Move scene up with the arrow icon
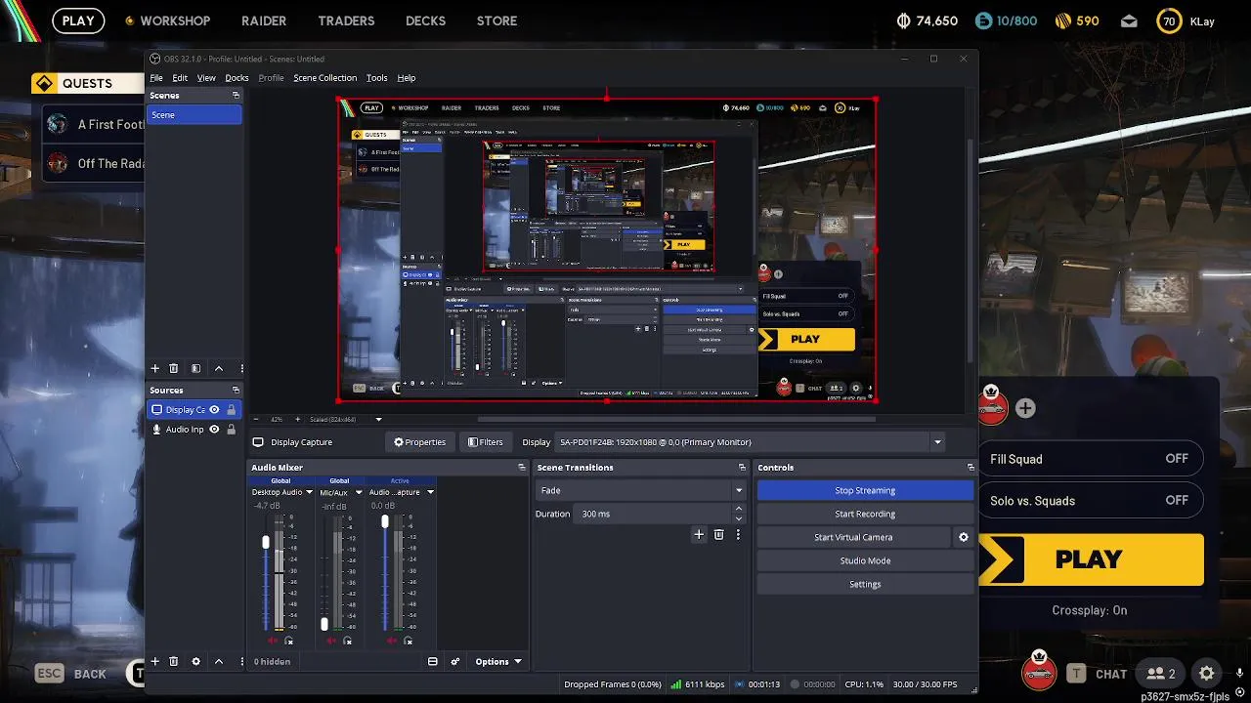The height and width of the screenshot is (703, 1251). coord(219,368)
